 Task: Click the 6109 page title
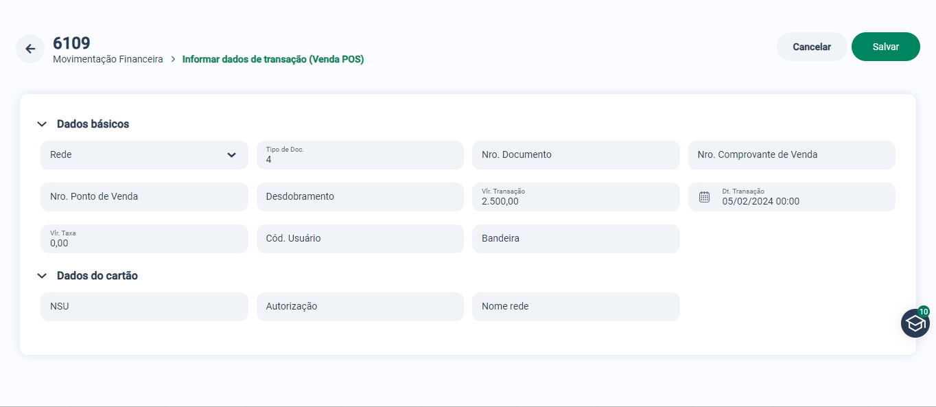pos(71,43)
